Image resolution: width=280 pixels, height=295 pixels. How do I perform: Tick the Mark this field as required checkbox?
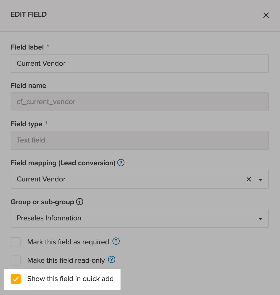point(16,242)
